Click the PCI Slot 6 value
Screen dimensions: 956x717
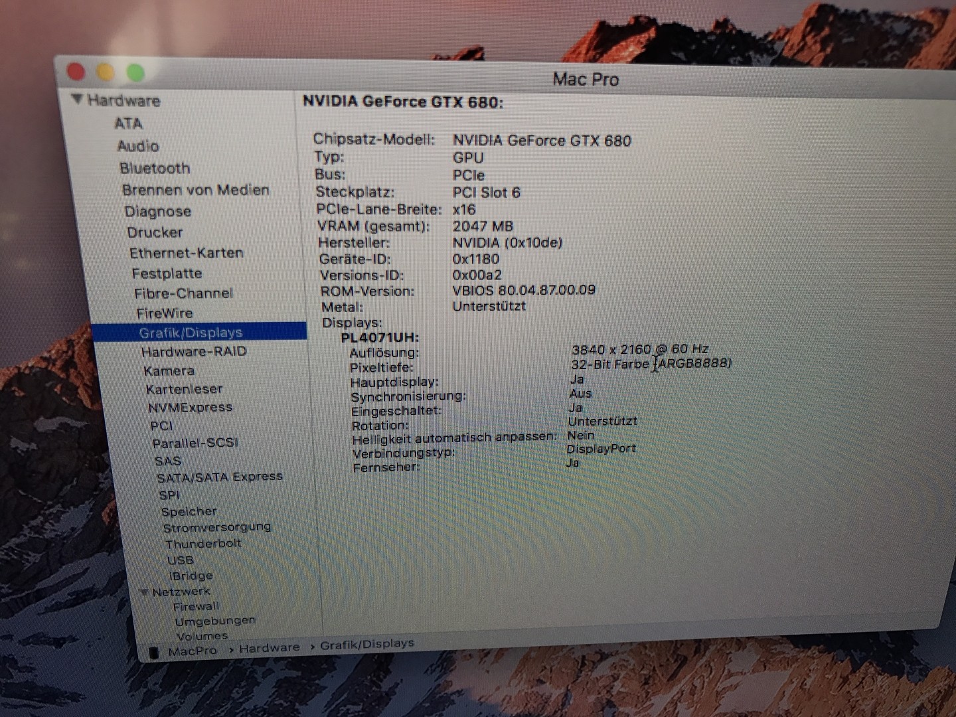[x=487, y=193]
